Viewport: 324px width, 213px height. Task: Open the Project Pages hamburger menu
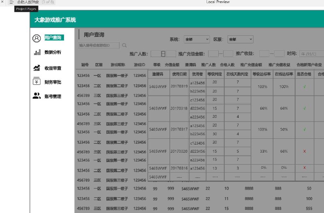point(11,2)
